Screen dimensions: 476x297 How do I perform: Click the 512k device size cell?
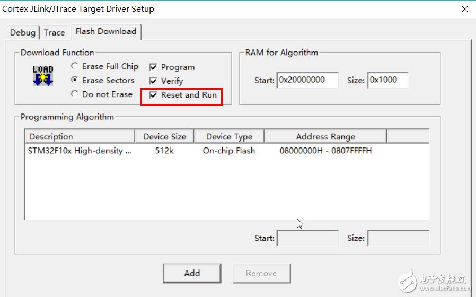pyautogui.click(x=164, y=151)
